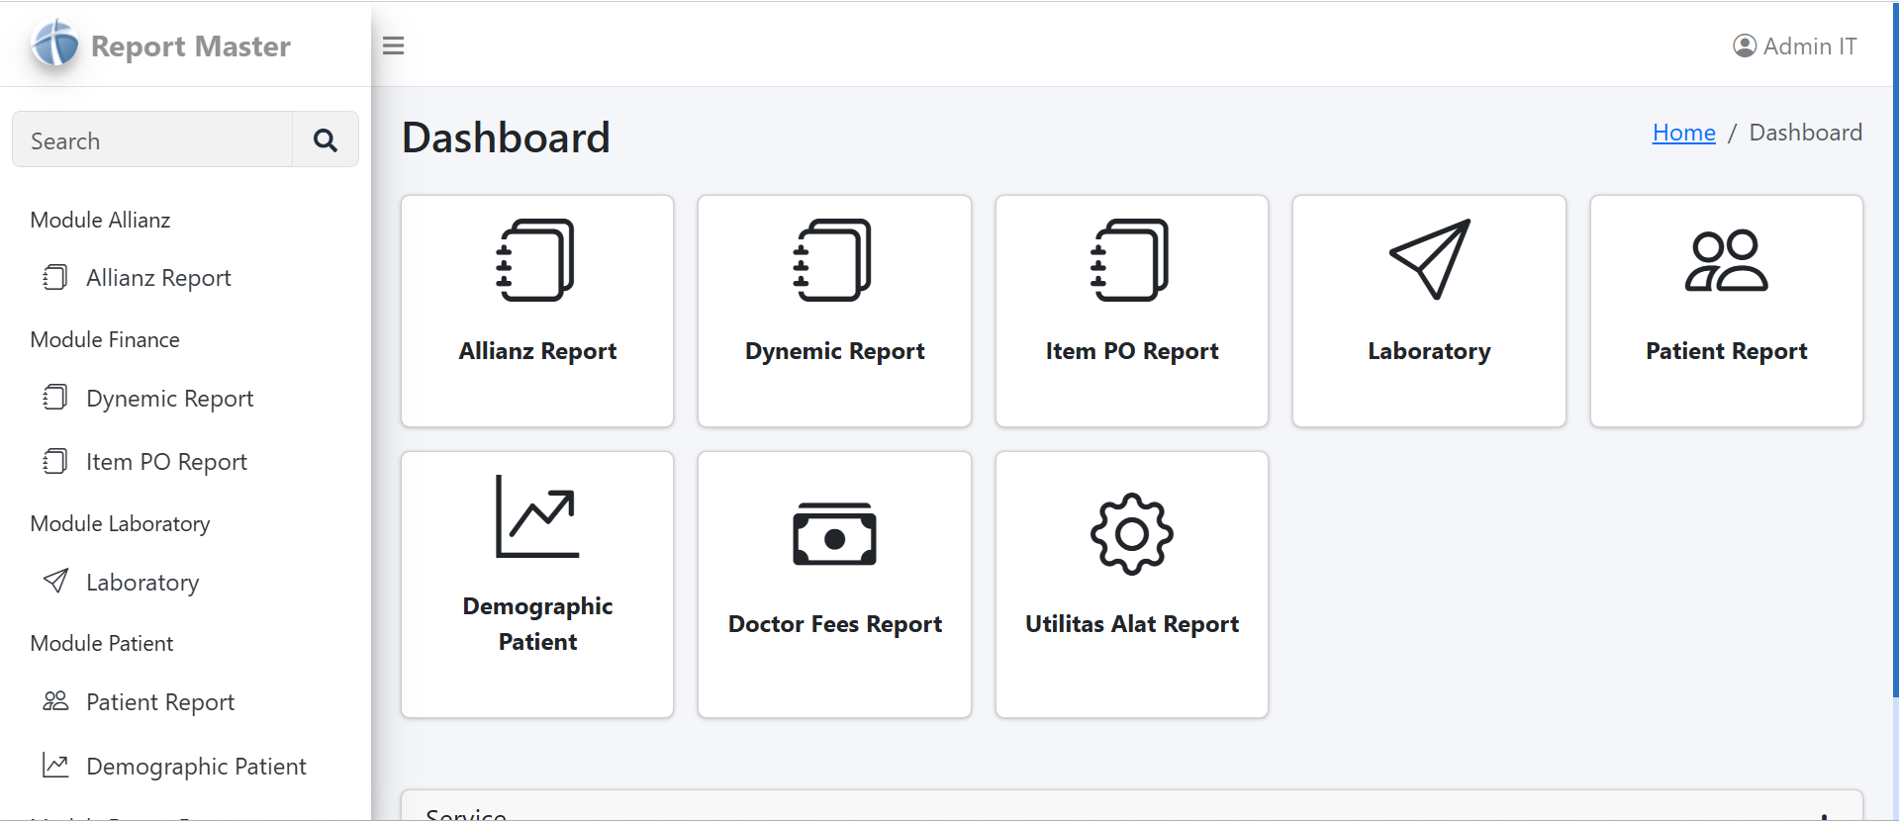Toggle the hamburger sidebar menu

(x=393, y=46)
